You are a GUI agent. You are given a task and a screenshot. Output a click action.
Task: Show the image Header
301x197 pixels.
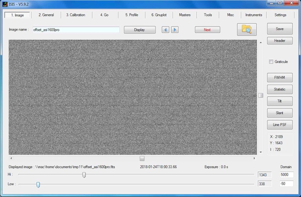pos(280,41)
